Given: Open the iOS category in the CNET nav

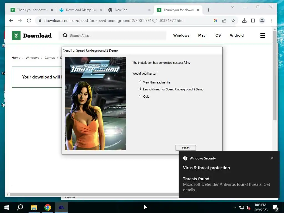Looking at the screenshot, I should [217, 35].
